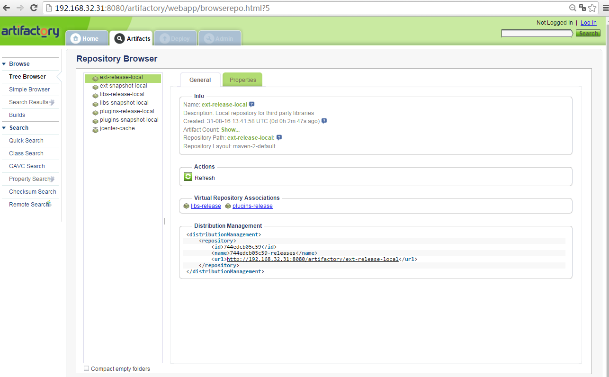Click the green Refresh action icon
This screenshot has height=377, width=609.
[188, 177]
